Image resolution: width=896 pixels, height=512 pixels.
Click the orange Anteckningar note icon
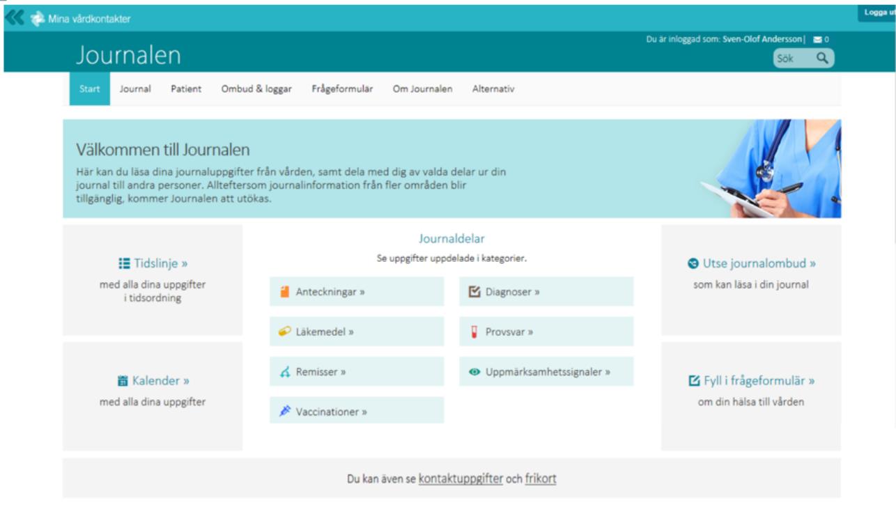tap(284, 292)
